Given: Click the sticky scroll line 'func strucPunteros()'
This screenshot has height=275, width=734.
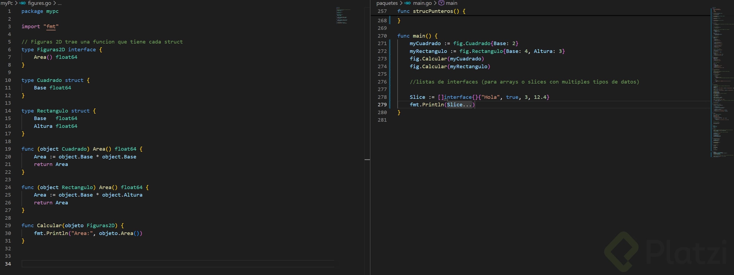Looking at the screenshot, I should coord(431,11).
